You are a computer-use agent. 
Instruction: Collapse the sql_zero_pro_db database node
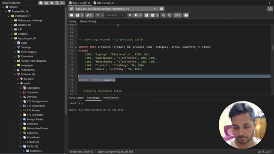point(12,38)
